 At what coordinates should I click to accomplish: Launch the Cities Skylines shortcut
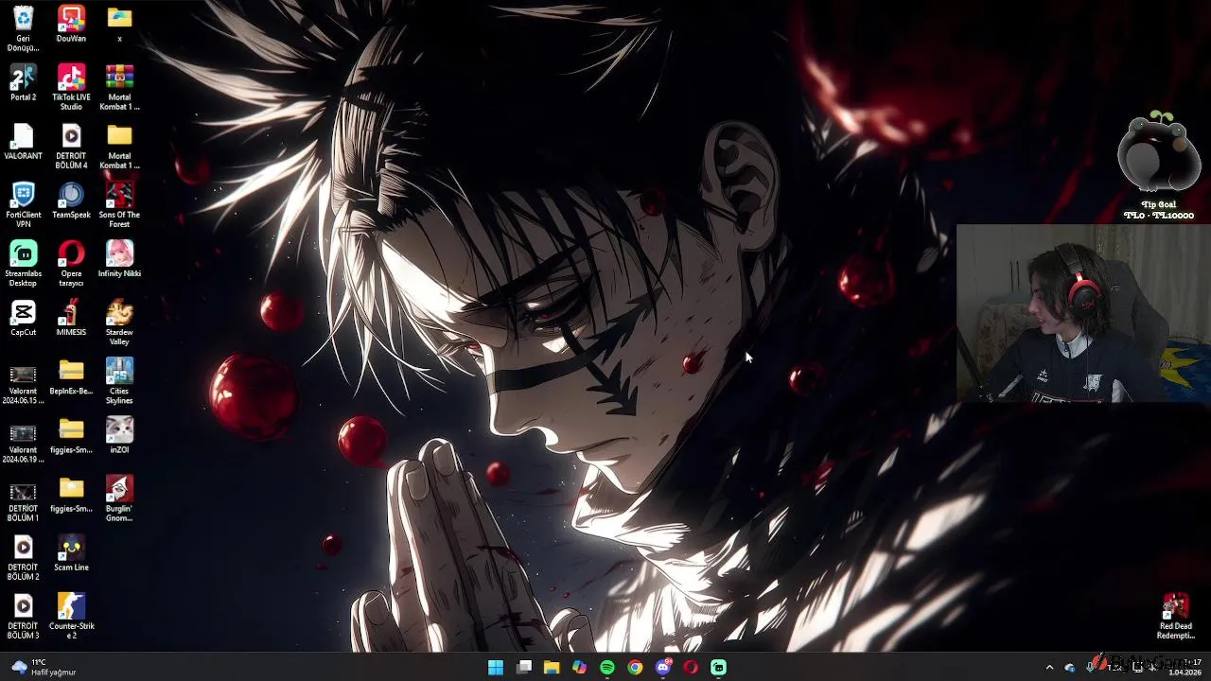point(119,381)
